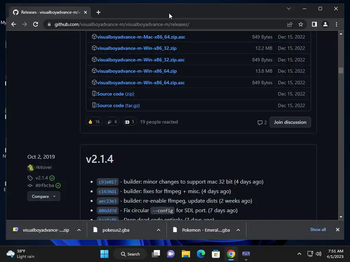Click the page scrollbar thumb
Viewport: 350px width, 262px height.
pos(341,70)
